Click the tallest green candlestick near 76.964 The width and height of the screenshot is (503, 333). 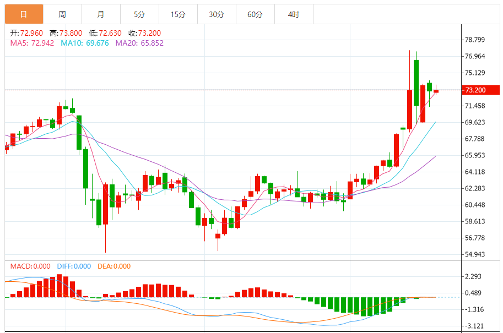[x=416, y=83]
